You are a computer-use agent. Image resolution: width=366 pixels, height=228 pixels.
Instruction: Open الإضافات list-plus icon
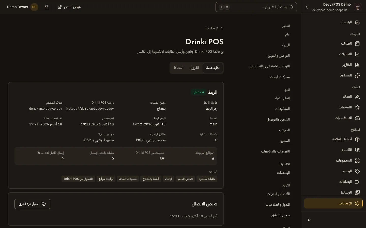pos(357,182)
